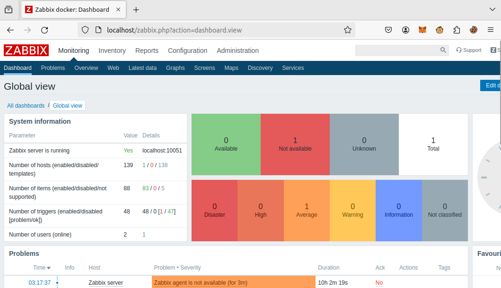
Task: Click the Zabbix server host link
Action: (x=106, y=283)
